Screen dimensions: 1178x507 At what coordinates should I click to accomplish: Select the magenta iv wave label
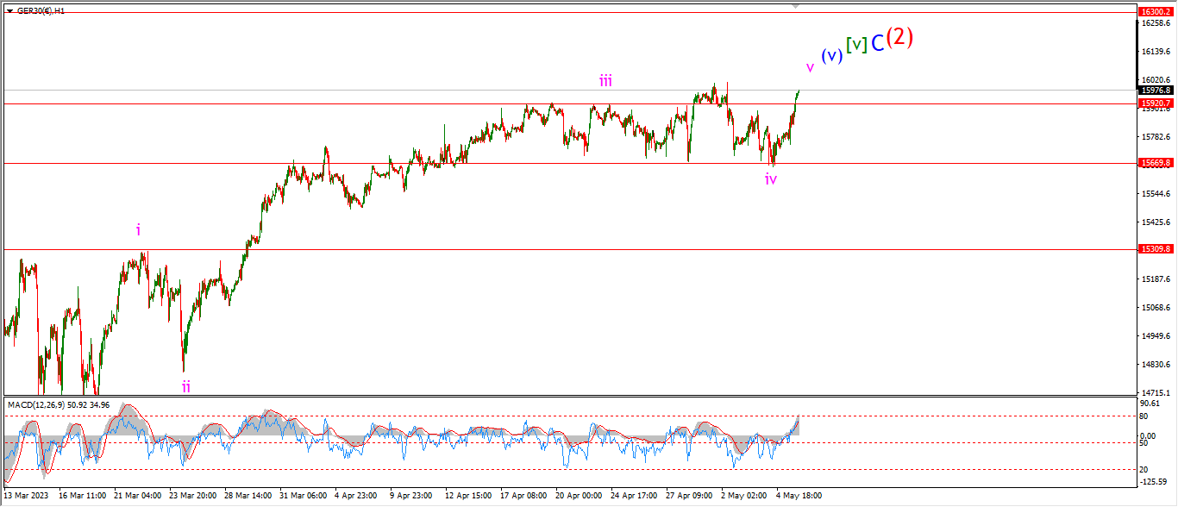tap(771, 178)
